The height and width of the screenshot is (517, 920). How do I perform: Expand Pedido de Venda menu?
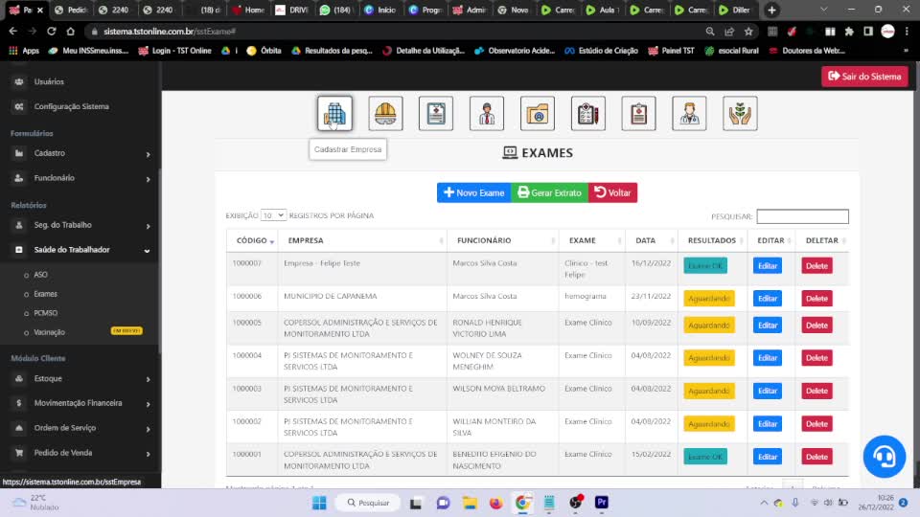pos(80,453)
